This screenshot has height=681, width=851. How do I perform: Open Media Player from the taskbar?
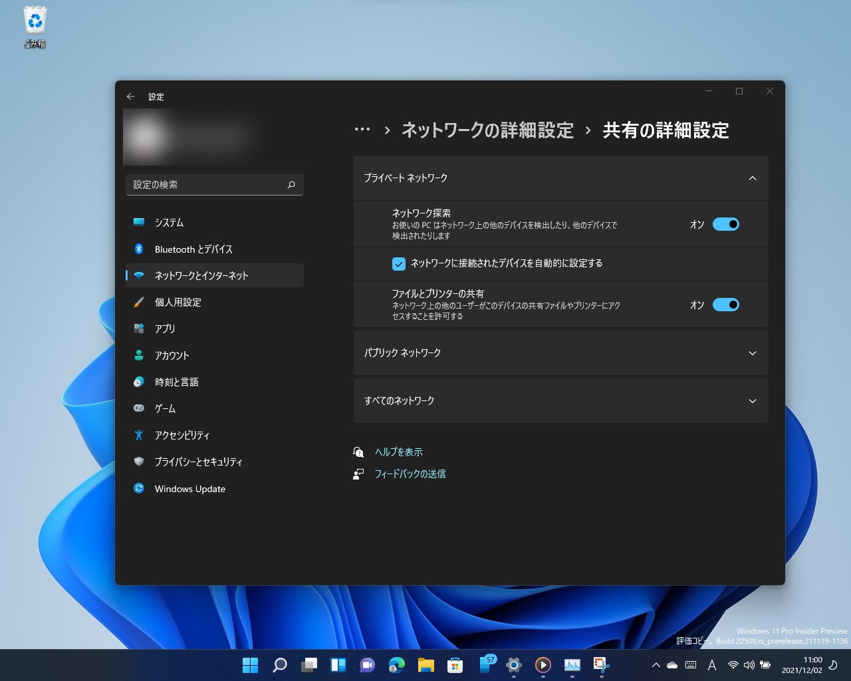pyautogui.click(x=543, y=664)
